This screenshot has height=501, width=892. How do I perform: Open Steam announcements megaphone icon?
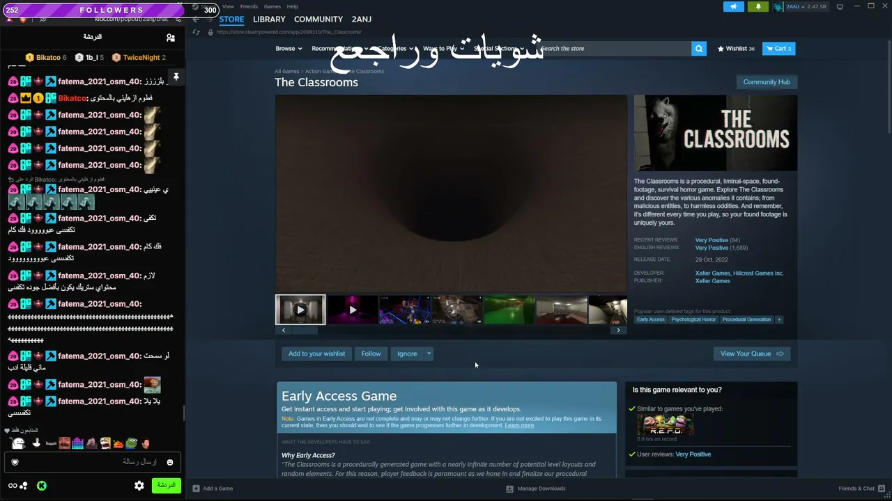pyautogui.click(x=733, y=7)
